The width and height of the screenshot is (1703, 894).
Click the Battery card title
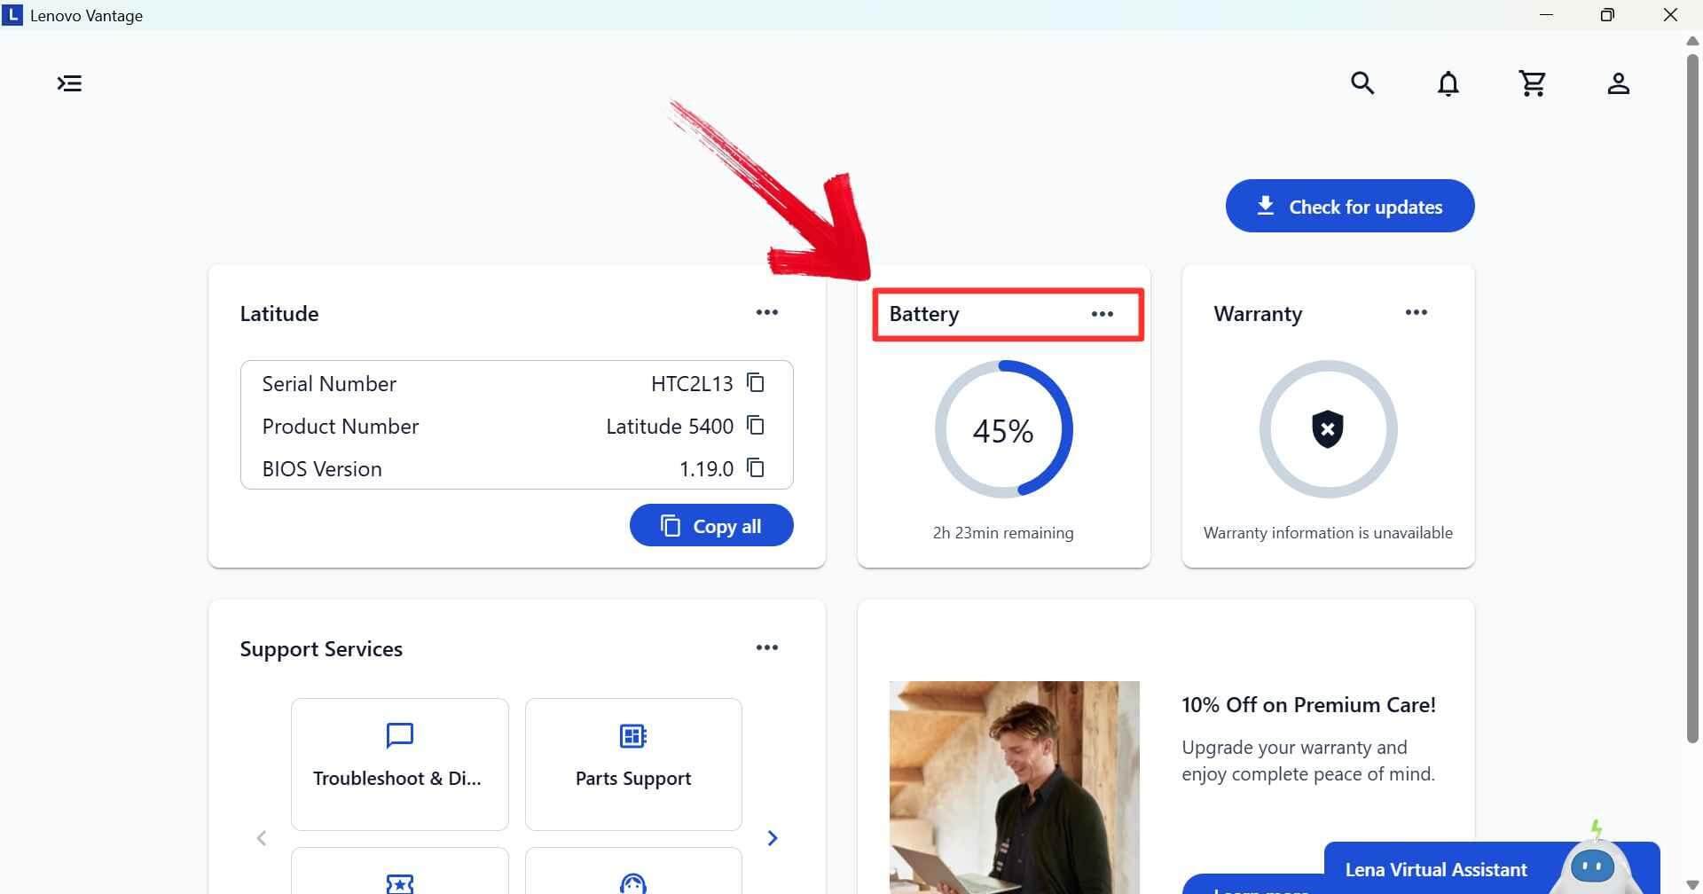(924, 314)
